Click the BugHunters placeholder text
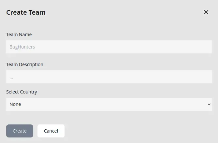The height and width of the screenshot is (143, 218). tap(22, 47)
